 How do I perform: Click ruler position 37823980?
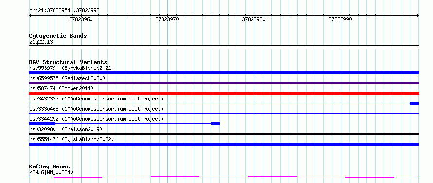253,19
